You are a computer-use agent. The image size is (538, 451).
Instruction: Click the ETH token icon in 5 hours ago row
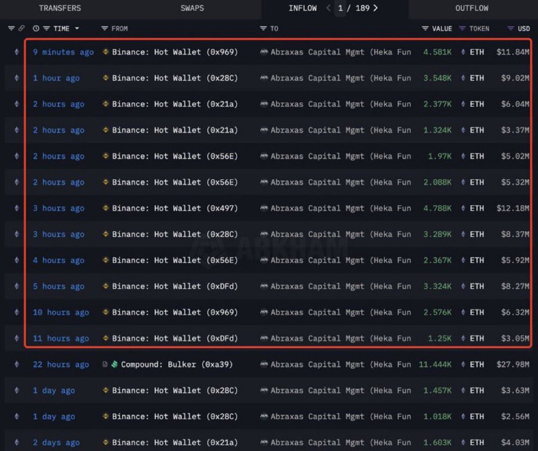tap(463, 286)
